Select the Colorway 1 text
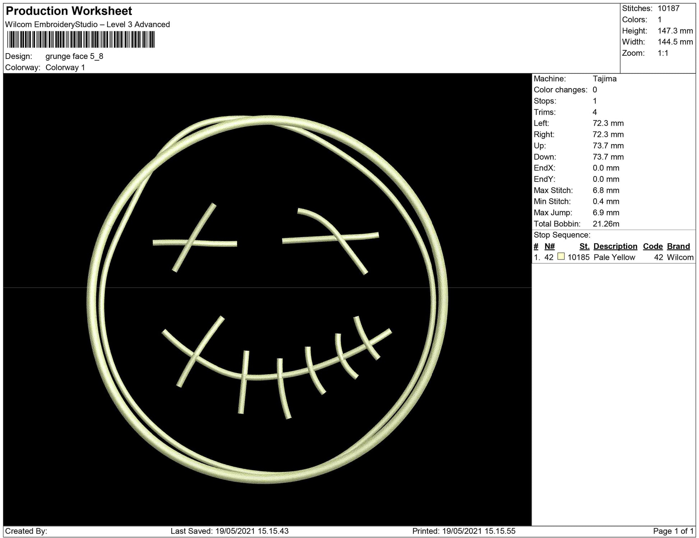Viewport: 699px width, 538px height. coord(65,68)
